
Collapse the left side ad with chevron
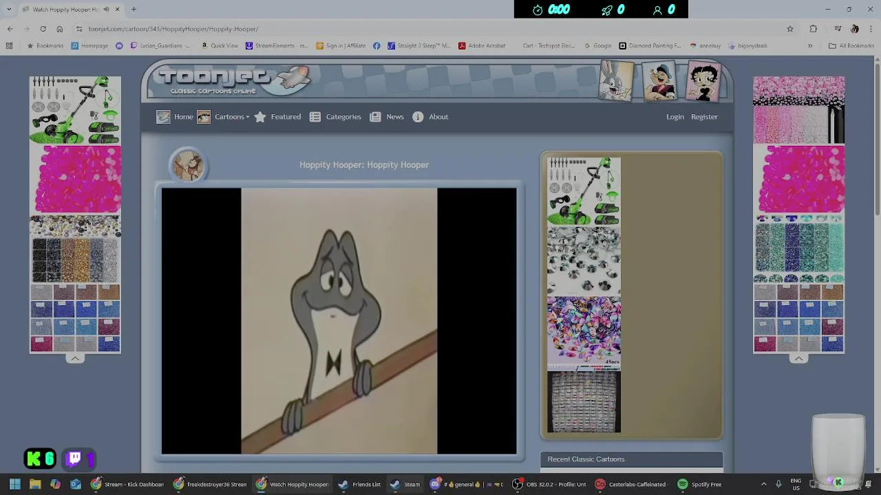point(75,358)
